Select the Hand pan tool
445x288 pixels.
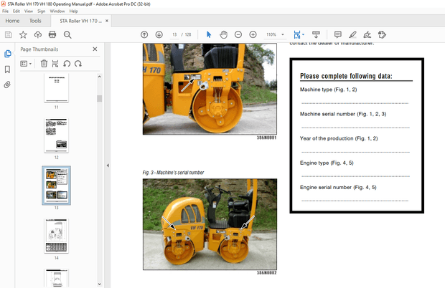coord(223,34)
